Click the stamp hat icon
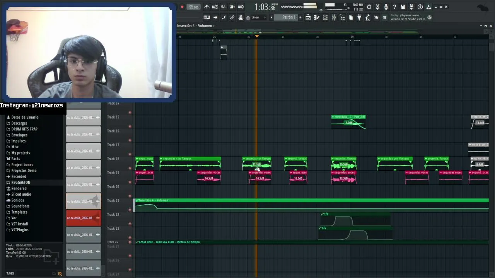Image resolution: width=495 pixels, height=278 pixels. coord(241,17)
